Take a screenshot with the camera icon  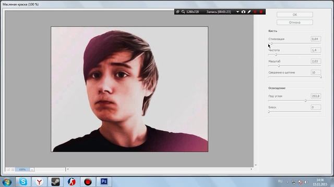243,12
